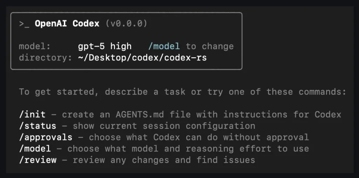Image resolution: width=359 pixels, height=178 pixels.
Task: Click the /init command
Action: 33,114
